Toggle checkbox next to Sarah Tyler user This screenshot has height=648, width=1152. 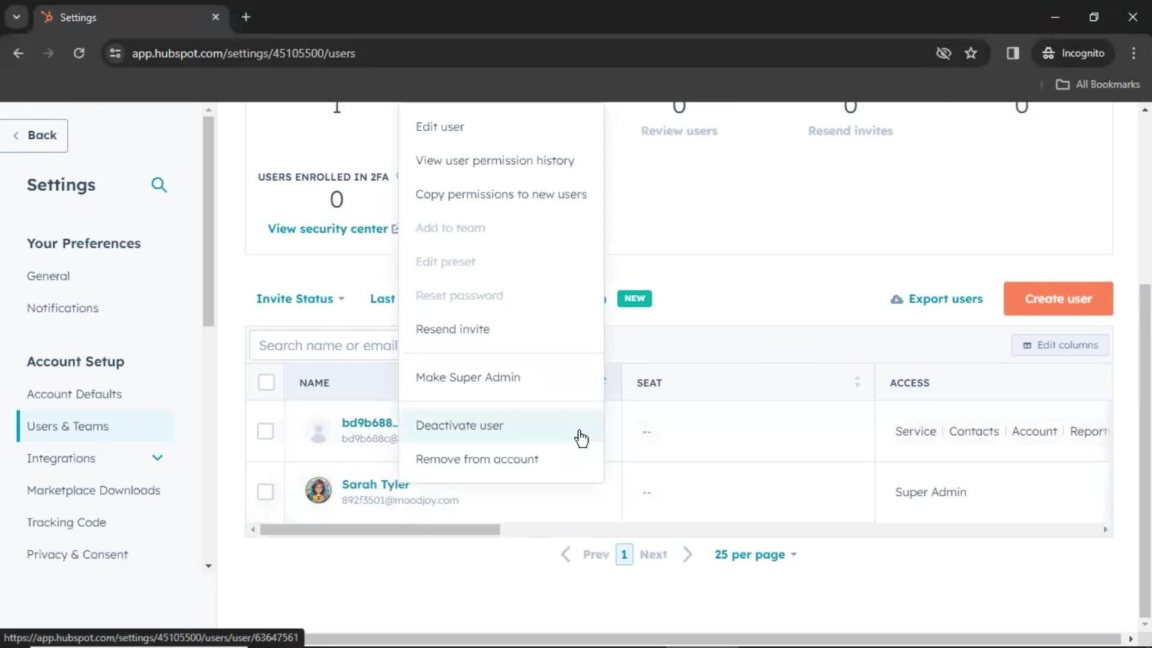point(266,491)
